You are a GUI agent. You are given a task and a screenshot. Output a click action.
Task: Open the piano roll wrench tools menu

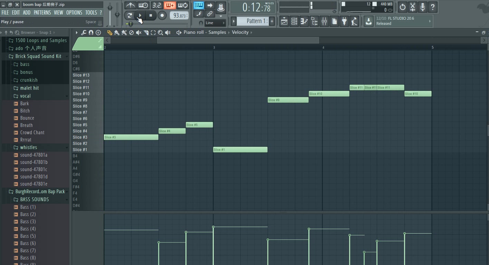84,32
